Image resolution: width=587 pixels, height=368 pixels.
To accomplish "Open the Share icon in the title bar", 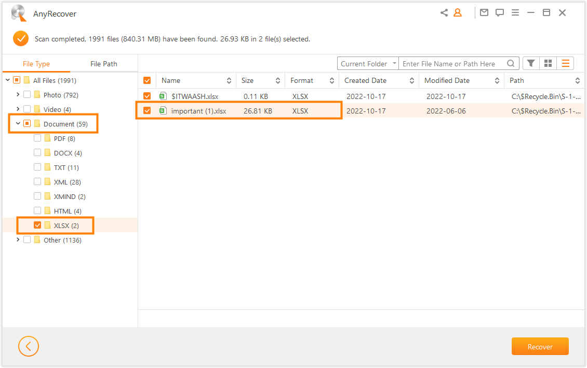I will (444, 12).
